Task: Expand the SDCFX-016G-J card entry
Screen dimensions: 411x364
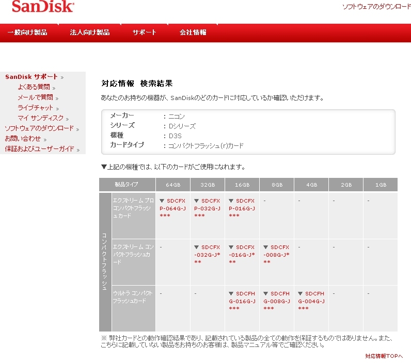Action: point(242,254)
